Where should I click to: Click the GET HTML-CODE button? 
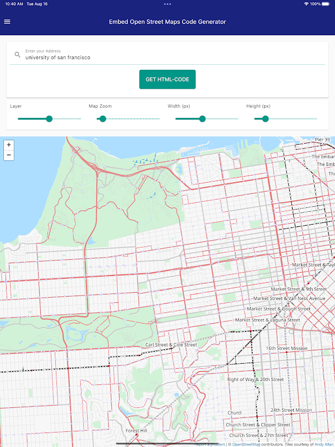pos(167,79)
